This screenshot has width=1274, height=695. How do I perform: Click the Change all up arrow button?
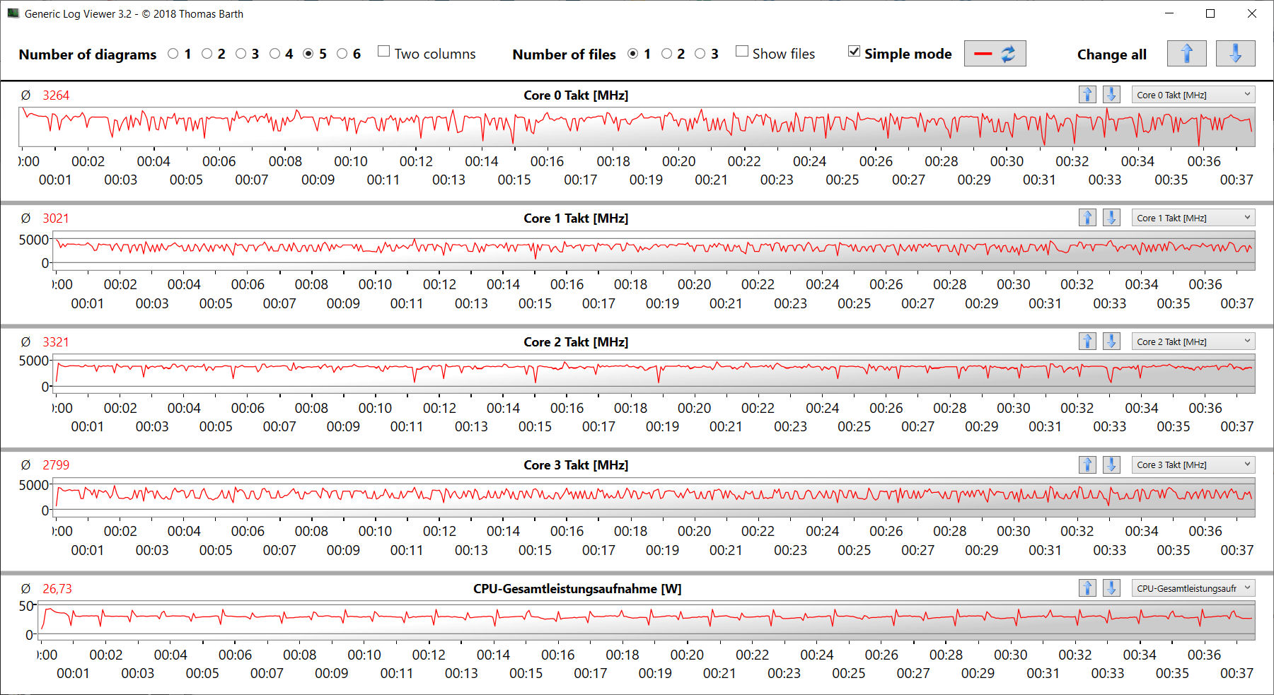tap(1186, 54)
